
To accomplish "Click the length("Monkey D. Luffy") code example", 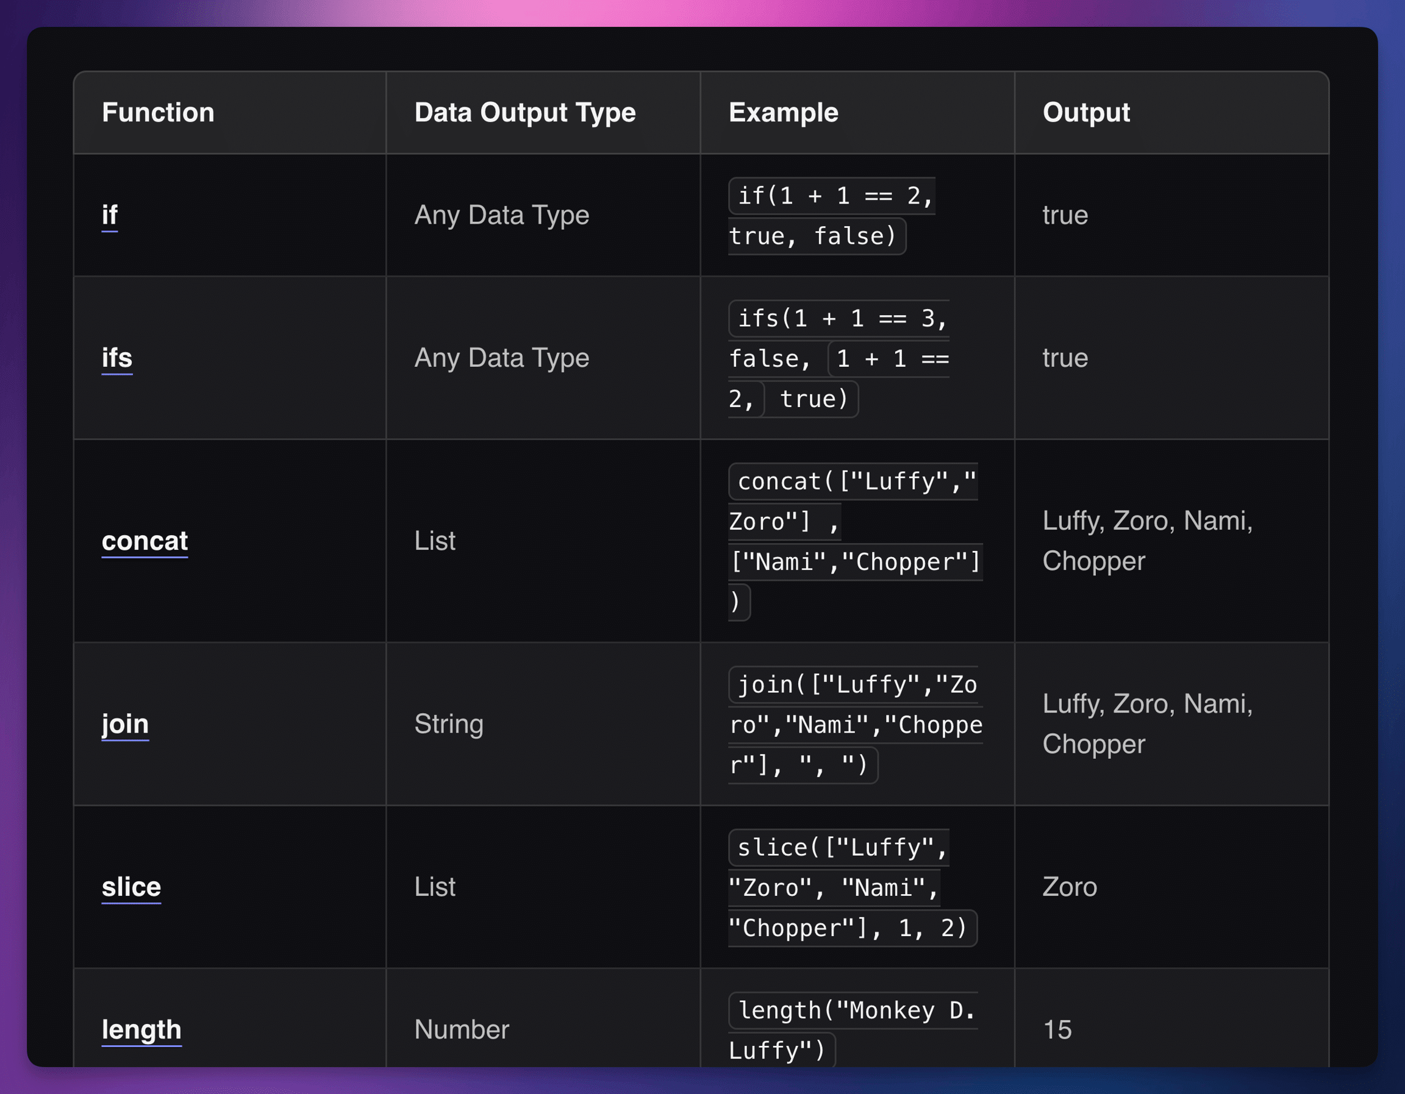I will [854, 1011].
